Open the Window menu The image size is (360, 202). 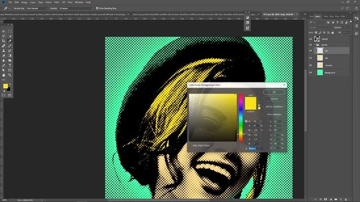point(79,2)
